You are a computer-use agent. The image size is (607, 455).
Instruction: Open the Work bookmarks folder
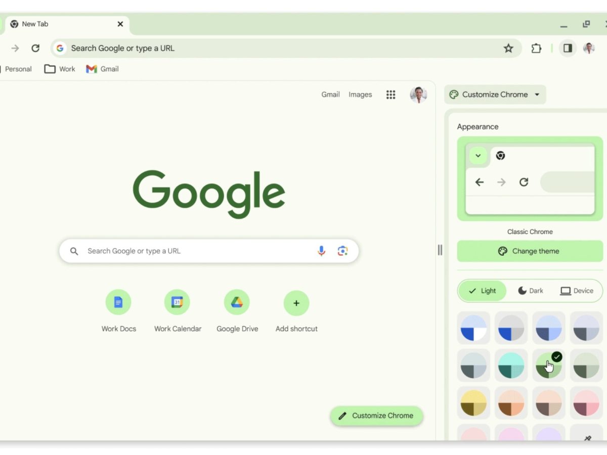(60, 69)
